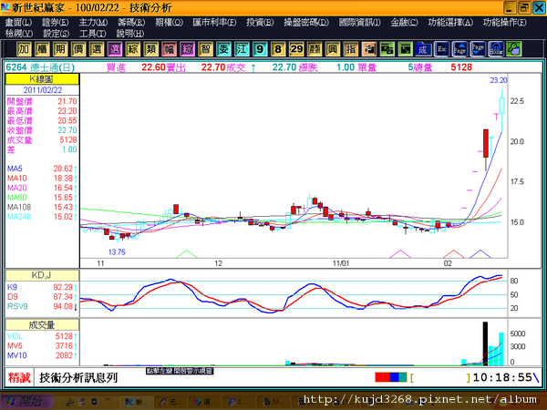Click the Windows 開始 start button
This screenshot has height=410, width=547.
point(26,402)
